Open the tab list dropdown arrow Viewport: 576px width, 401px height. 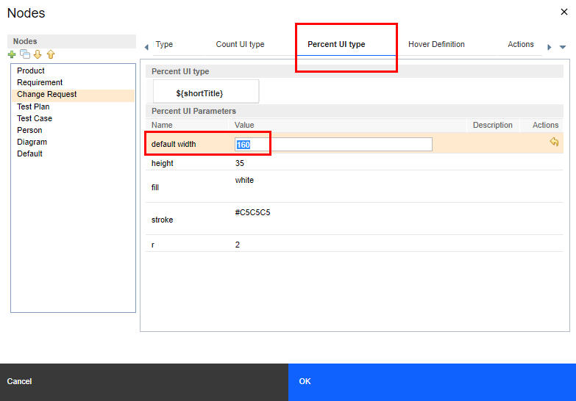pos(563,47)
